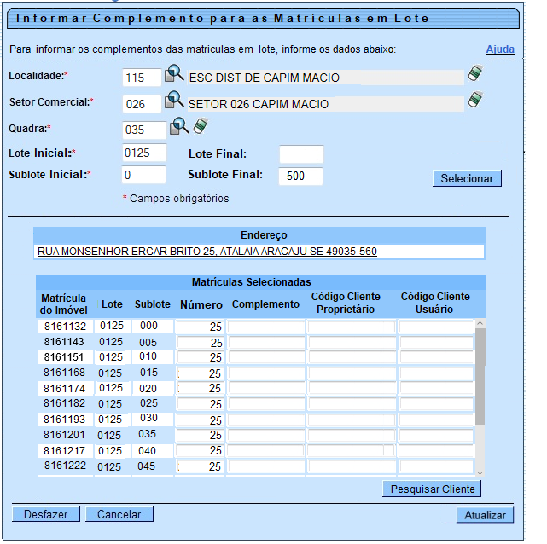Click the Setor Comercial search magnifier icon
The width and height of the screenshot is (547, 544).
click(174, 101)
